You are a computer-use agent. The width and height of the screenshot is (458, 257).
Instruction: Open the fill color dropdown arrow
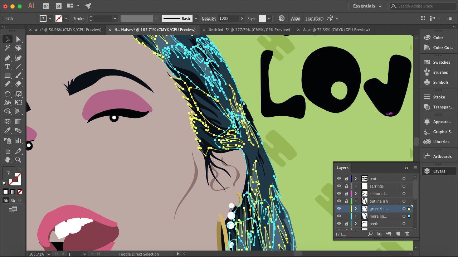50,18
